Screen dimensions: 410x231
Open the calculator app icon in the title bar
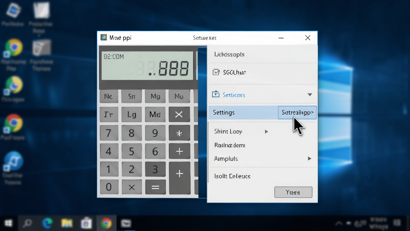(x=104, y=37)
